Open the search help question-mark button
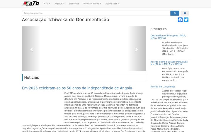211x132 pixels. click(185, 13)
